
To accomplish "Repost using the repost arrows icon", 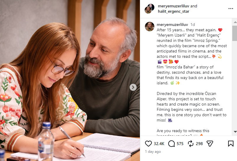I will pos(191,144).
